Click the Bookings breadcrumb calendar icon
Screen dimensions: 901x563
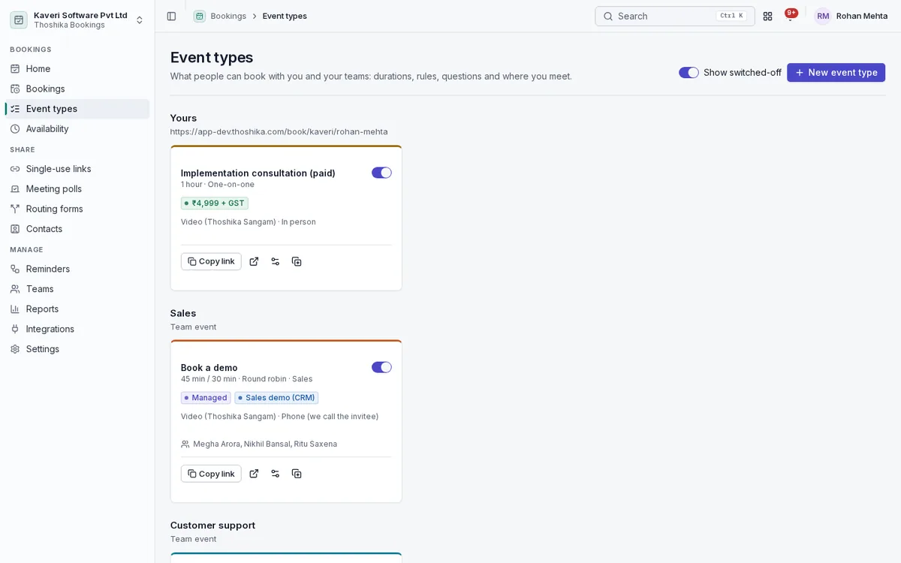[199, 16]
